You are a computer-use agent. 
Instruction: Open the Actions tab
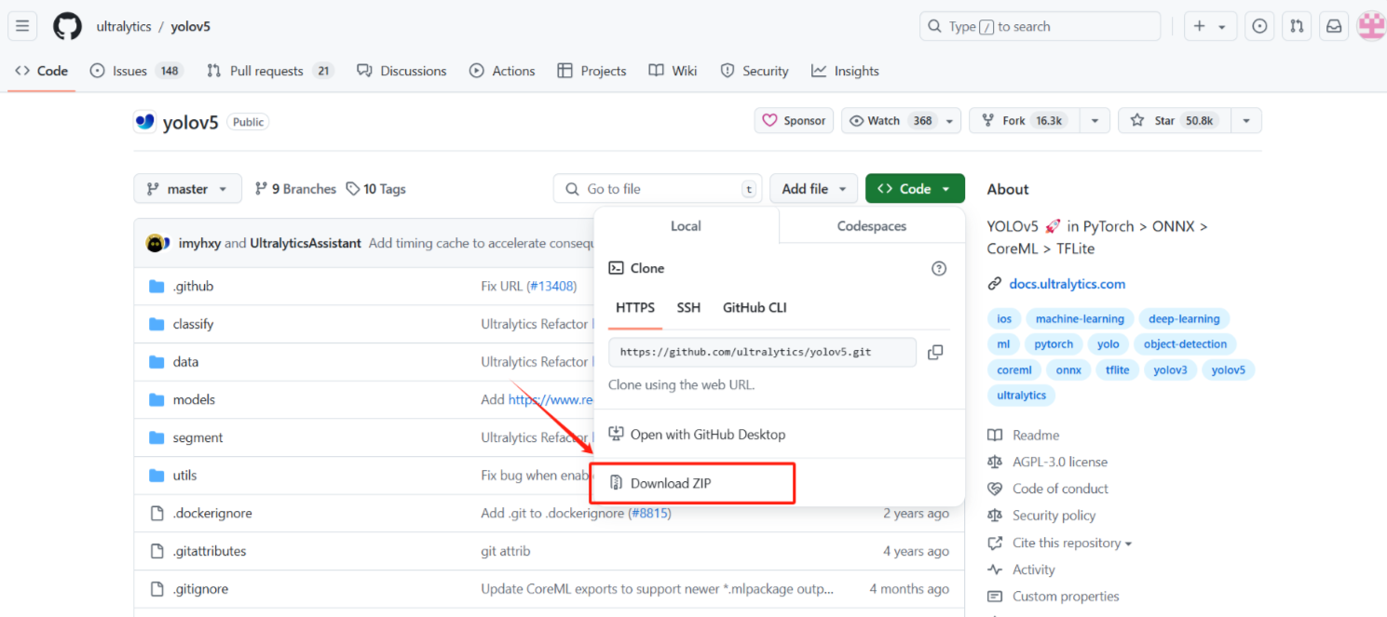point(502,71)
